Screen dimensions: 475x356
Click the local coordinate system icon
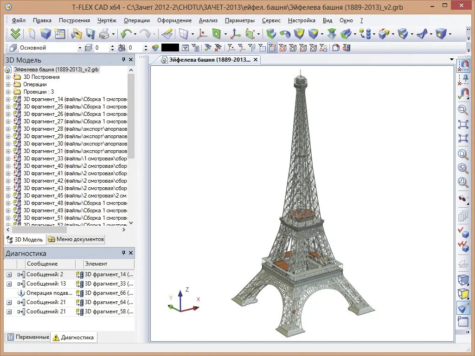pyautogui.click(x=235, y=34)
